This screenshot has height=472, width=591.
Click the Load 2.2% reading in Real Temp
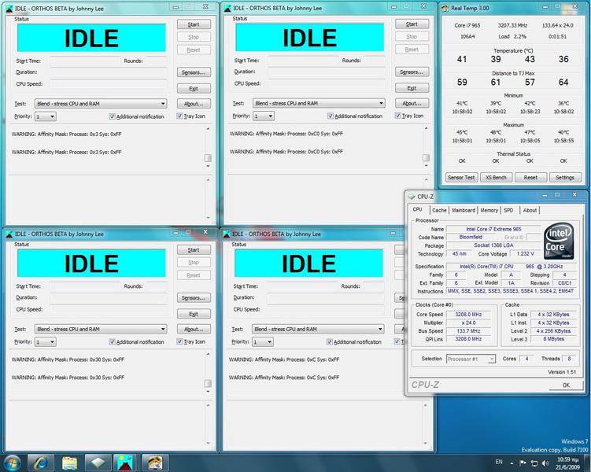point(512,36)
